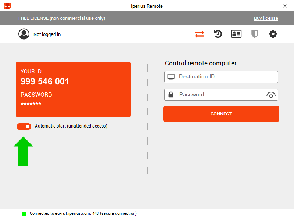Image resolution: width=294 pixels, height=220 pixels.
Task: Open the remote connection tab with arrows icon
Action: tap(200, 34)
